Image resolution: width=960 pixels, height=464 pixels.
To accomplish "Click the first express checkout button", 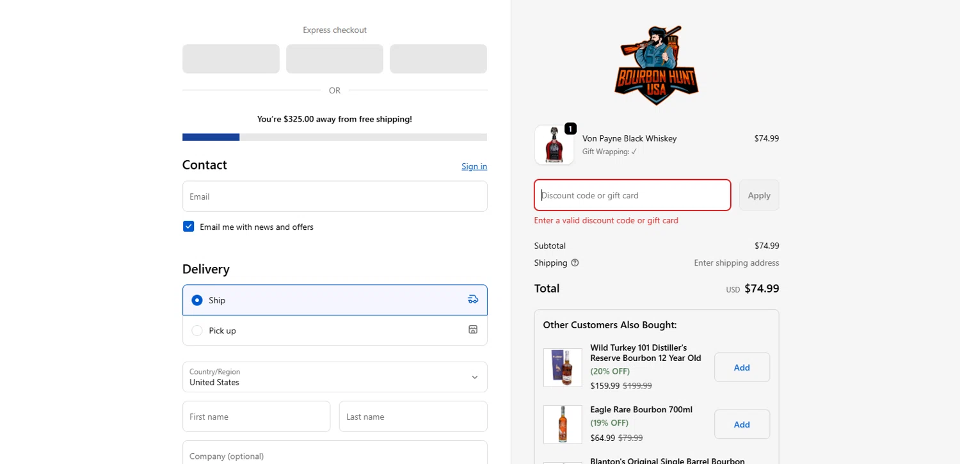I will [231, 59].
